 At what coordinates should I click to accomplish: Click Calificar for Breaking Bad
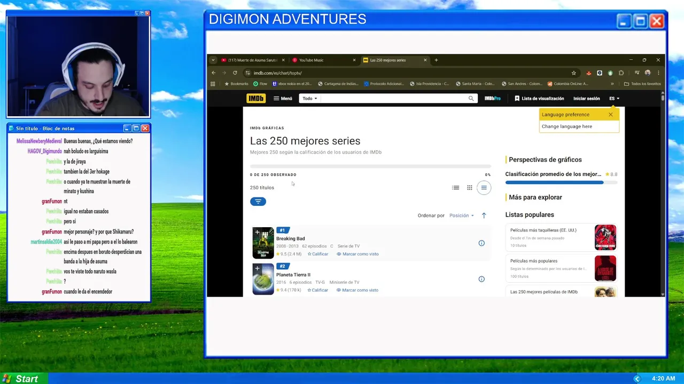318,254
